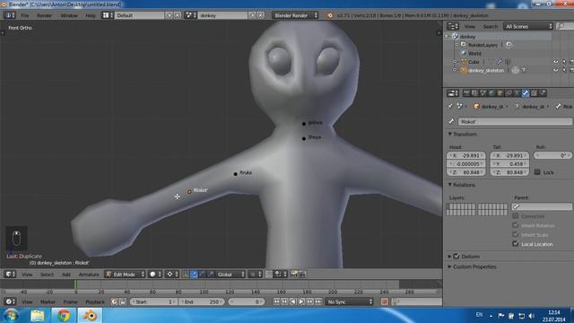Viewport: 574px width, 323px height.
Task: Toggle the 3D manipulator widget
Action: (x=186, y=274)
